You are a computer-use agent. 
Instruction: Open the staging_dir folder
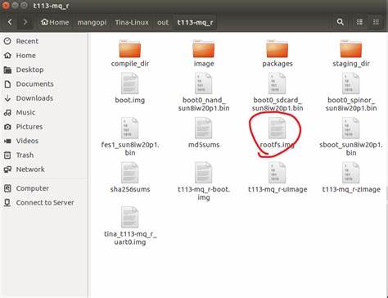pyautogui.click(x=351, y=49)
